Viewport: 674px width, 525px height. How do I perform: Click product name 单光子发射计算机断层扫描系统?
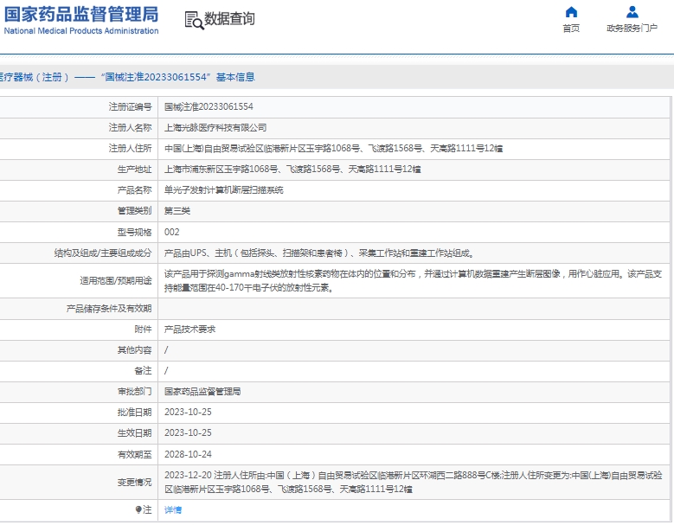tap(223, 190)
